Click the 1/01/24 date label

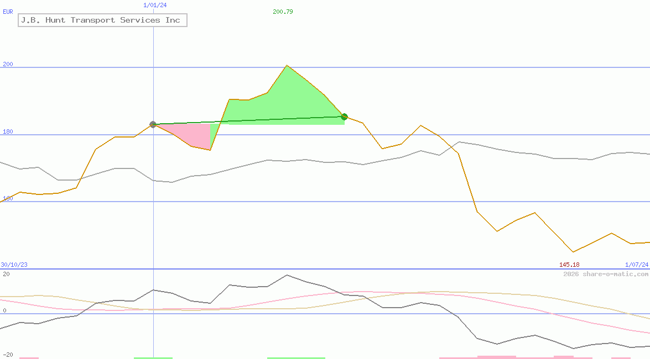point(155,5)
